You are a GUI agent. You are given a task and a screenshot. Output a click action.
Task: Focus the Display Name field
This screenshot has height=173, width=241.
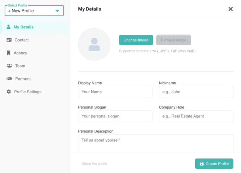[115, 92]
